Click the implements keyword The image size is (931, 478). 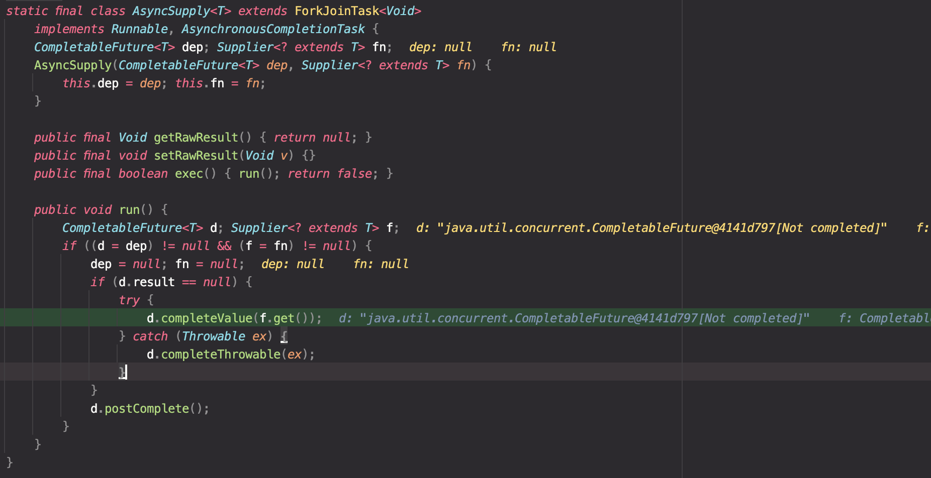pos(69,29)
